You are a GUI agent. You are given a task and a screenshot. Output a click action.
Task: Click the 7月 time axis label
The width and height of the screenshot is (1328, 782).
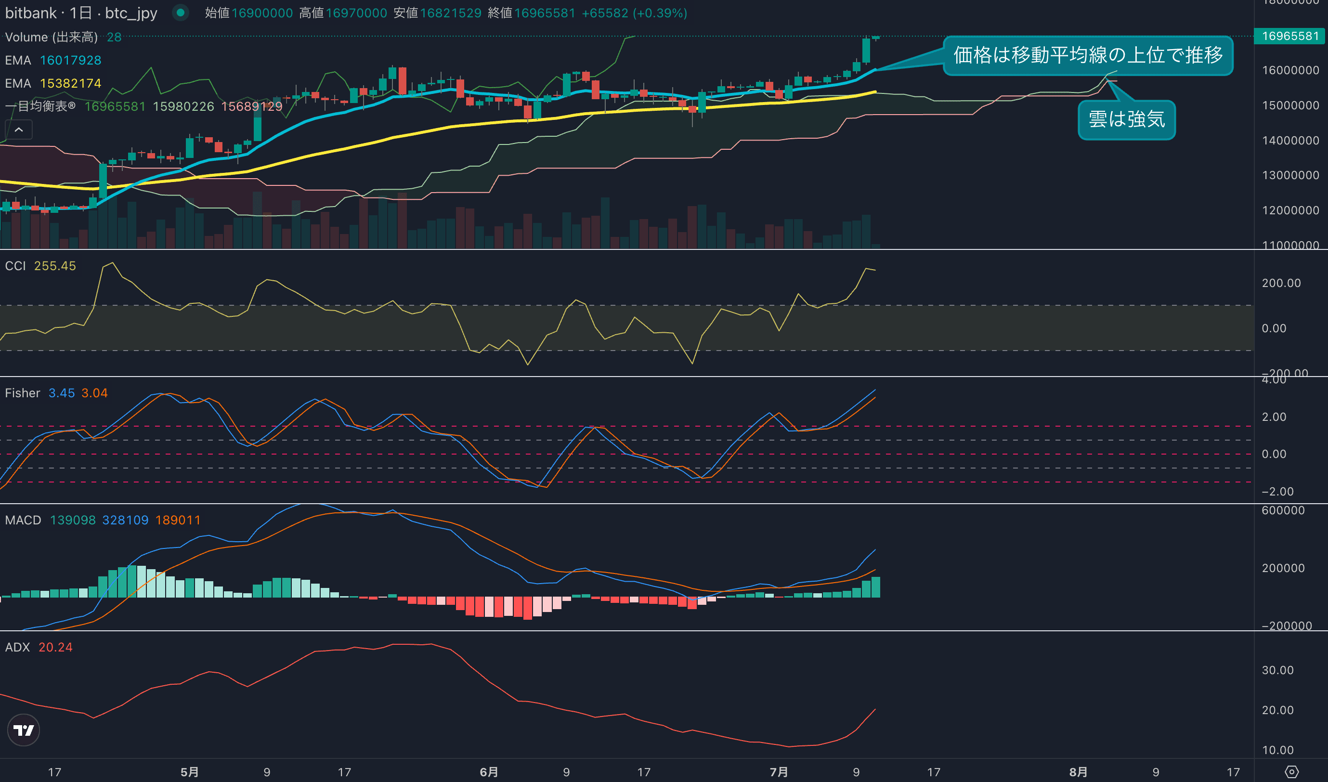tap(779, 772)
